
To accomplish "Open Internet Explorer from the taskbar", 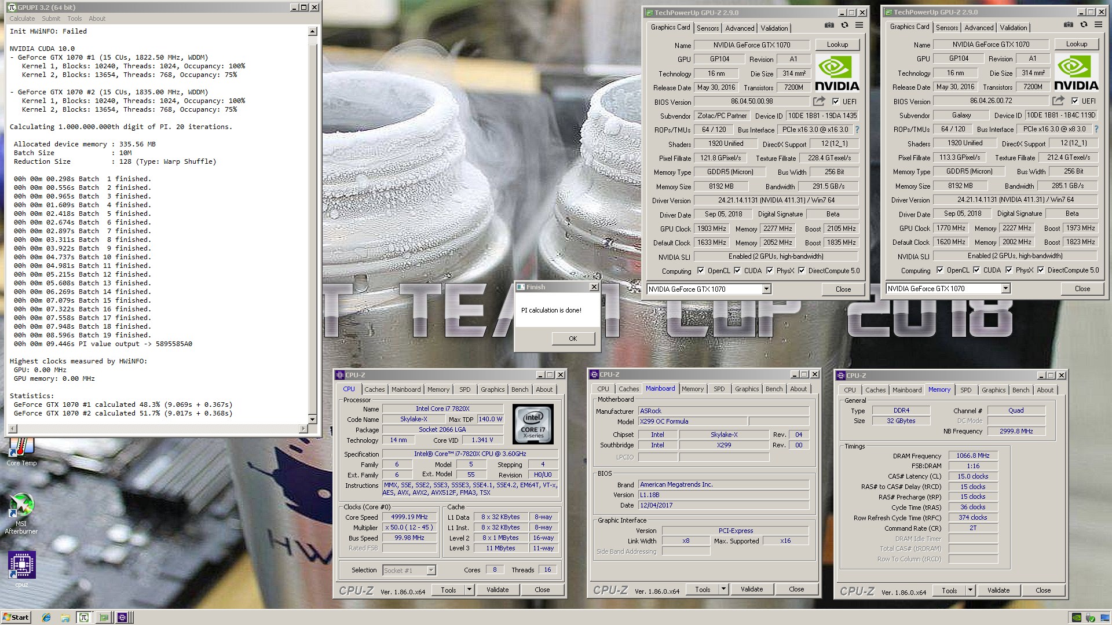I will click(46, 617).
